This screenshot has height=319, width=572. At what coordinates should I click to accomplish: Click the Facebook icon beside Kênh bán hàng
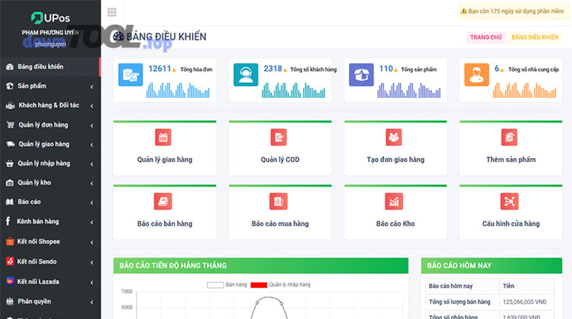[x=8, y=221]
